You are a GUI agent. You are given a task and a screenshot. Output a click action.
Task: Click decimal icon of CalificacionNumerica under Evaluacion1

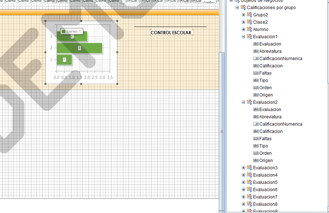256,59
